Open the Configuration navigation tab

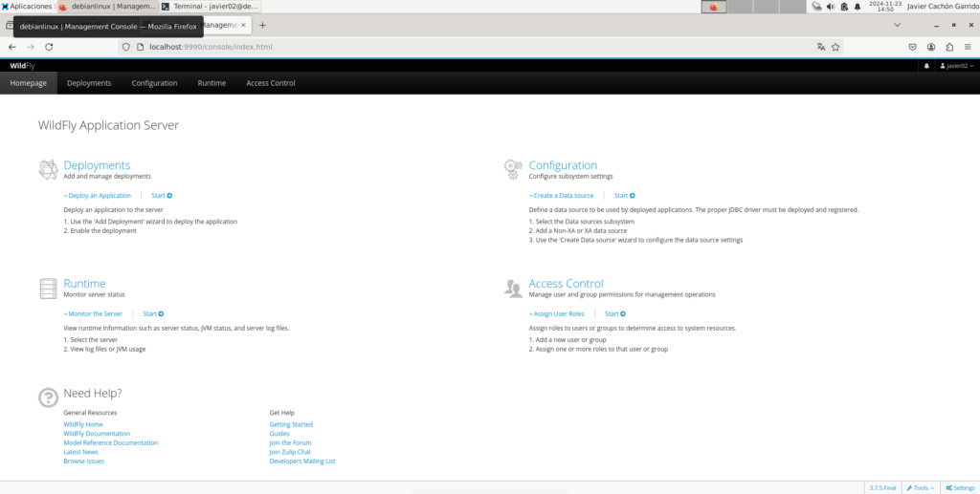(x=154, y=83)
